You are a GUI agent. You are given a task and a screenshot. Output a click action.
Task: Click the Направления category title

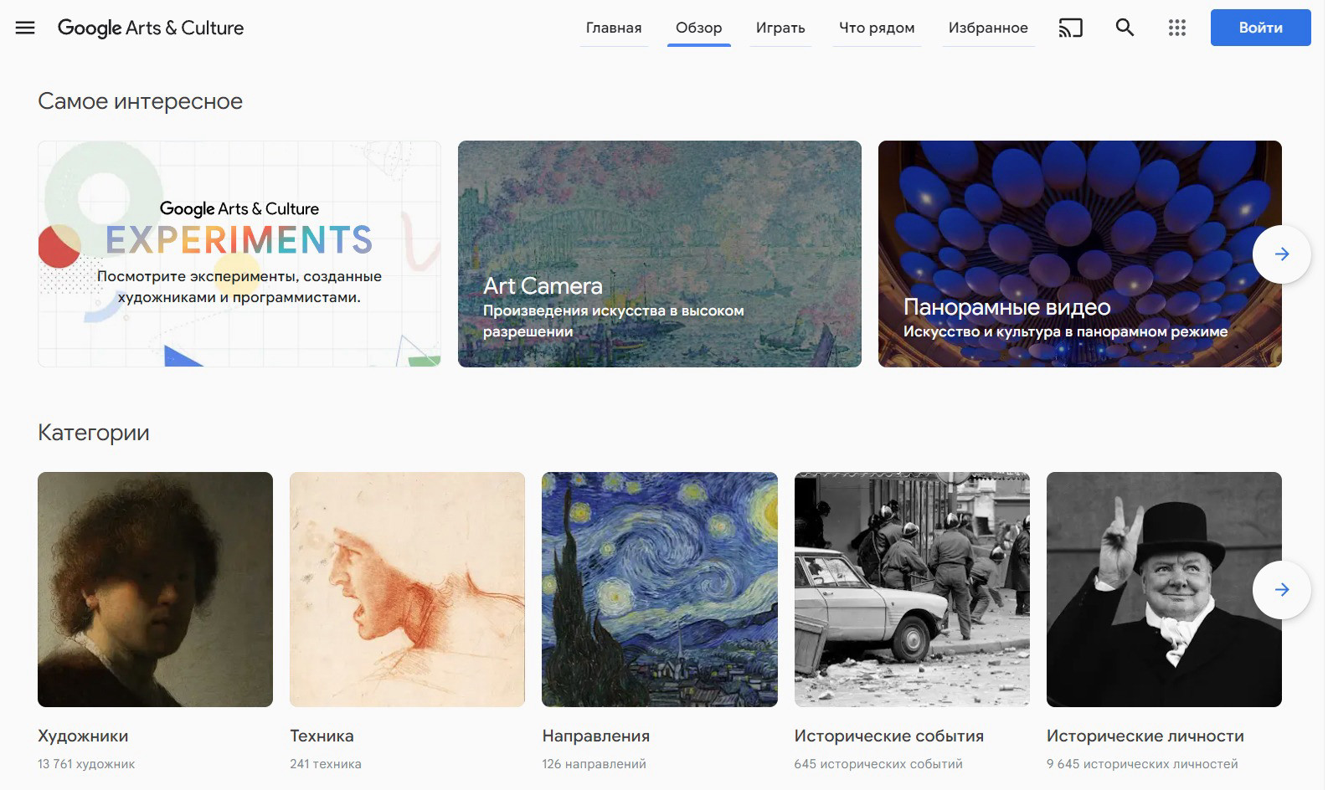(x=596, y=736)
